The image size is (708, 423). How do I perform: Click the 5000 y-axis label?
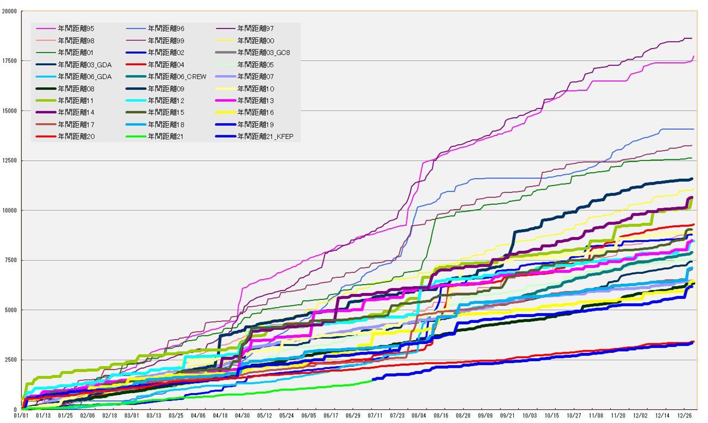point(11,310)
